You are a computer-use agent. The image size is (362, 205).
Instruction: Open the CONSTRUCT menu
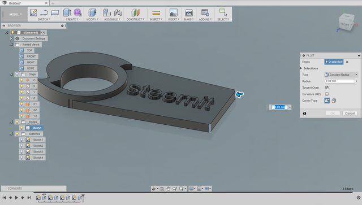click(x=135, y=19)
